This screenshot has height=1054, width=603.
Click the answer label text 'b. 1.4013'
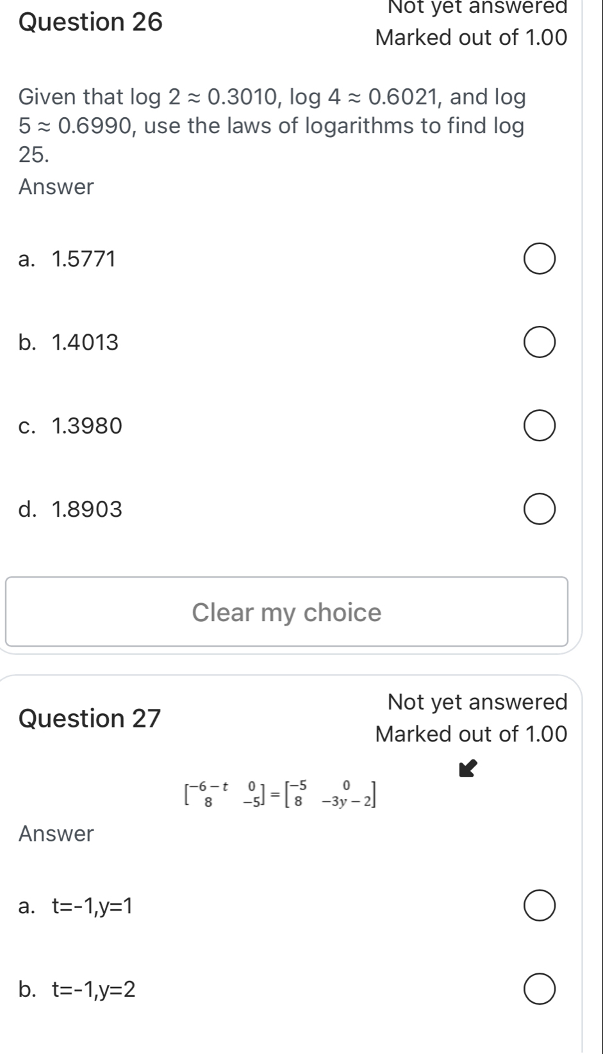coord(69,343)
